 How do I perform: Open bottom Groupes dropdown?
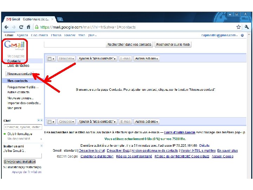[x=66, y=121]
